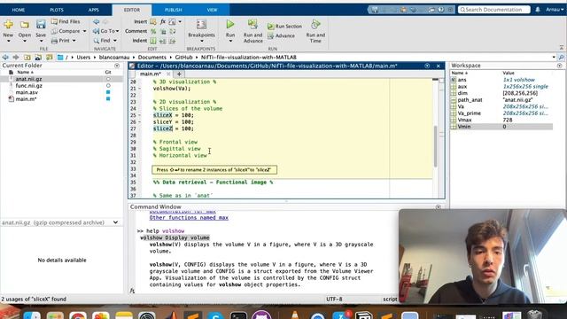The width and height of the screenshot is (567, 319).
Task: Switch to the APPS tab
Action: click(94, 10)
